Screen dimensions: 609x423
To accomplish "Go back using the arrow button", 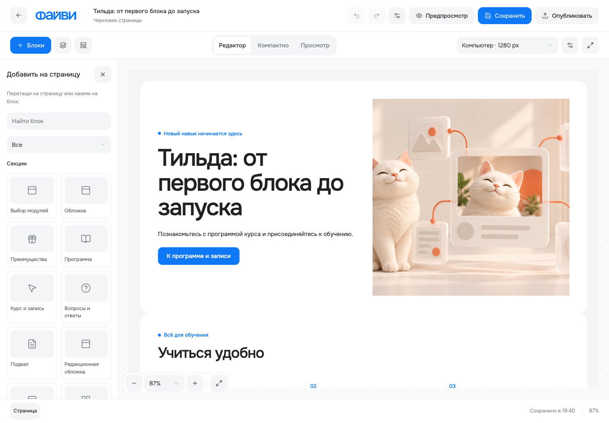I will (19, 16).
